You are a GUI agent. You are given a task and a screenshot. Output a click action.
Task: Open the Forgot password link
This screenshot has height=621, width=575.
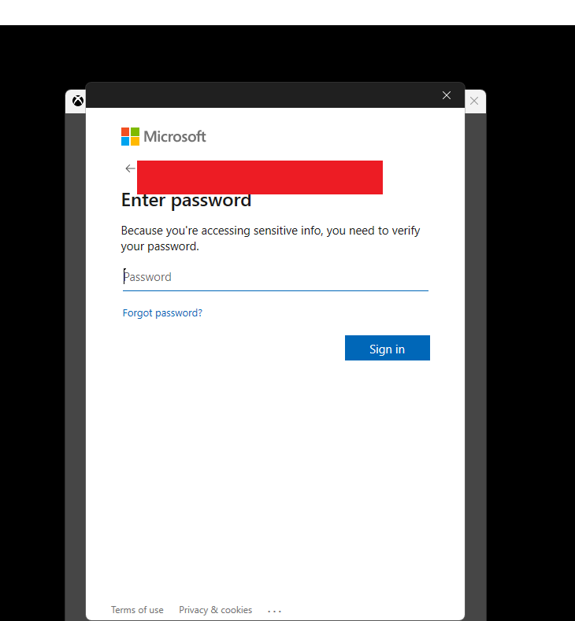coord(162,313)
